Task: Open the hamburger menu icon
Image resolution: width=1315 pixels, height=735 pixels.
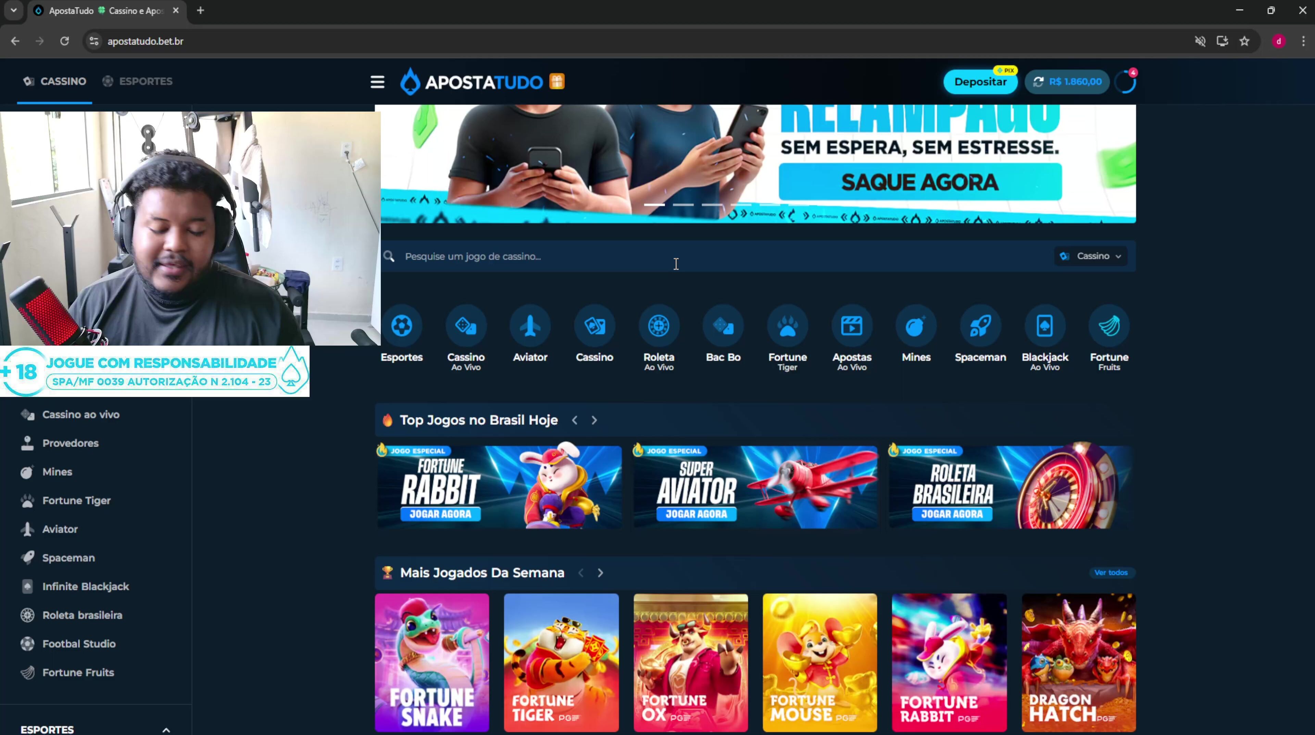Action: pyautogui.click(x=377, y=82)
